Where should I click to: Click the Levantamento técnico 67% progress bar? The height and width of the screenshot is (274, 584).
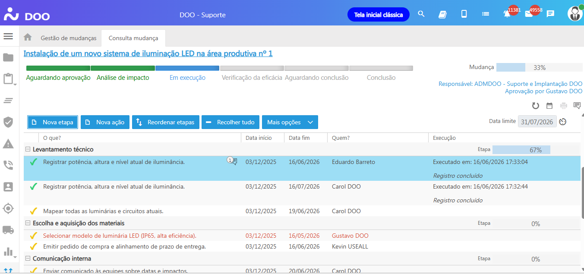(536, 150)
